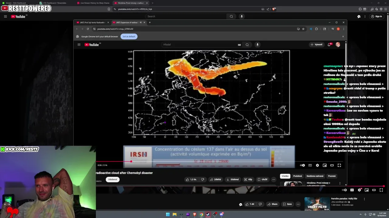Toggle autoplay in outer YouTube player
The width and height of the screenshot is (389, 218).
[344, 190]
